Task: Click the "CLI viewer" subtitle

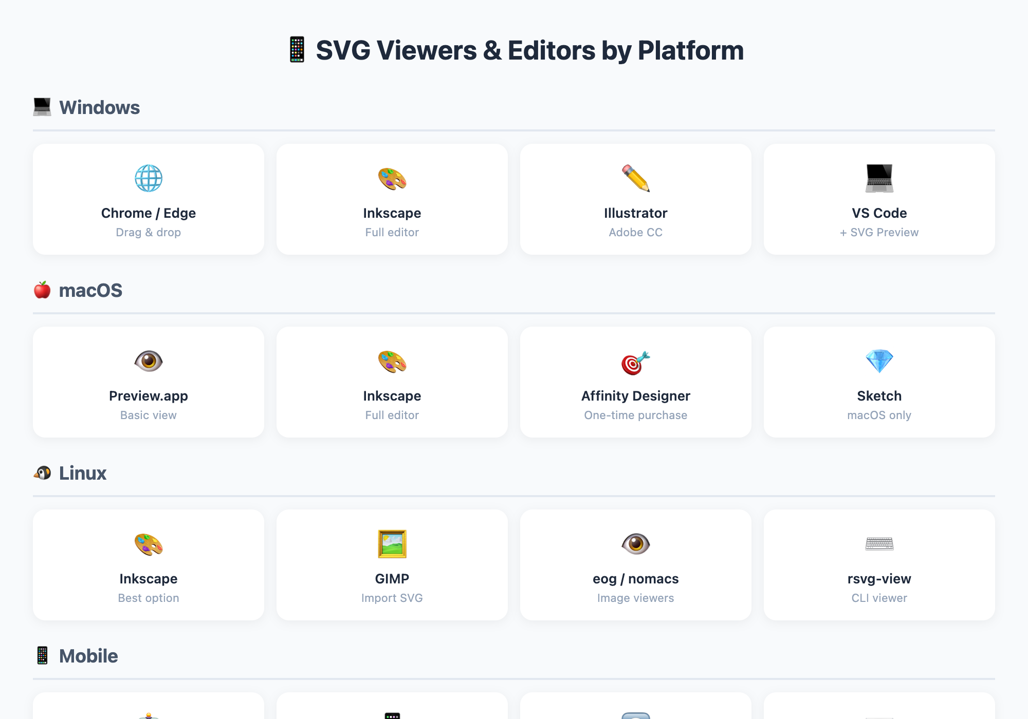Action: coord(879,598)
